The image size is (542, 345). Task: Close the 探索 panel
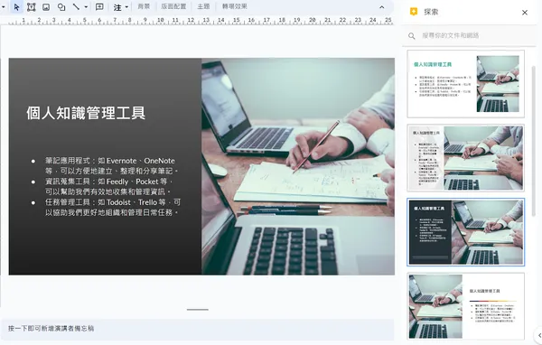pos(525,13)
